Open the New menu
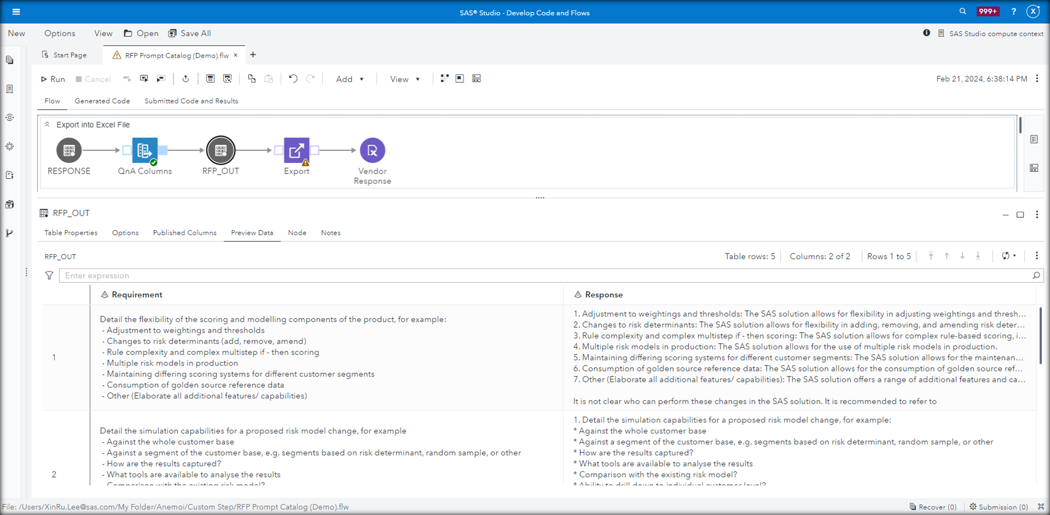 [17, 33]
